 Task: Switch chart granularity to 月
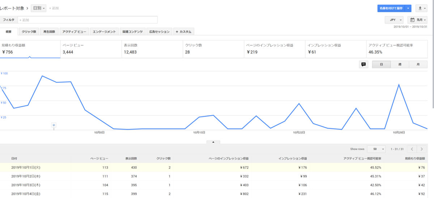coord(418,64)
